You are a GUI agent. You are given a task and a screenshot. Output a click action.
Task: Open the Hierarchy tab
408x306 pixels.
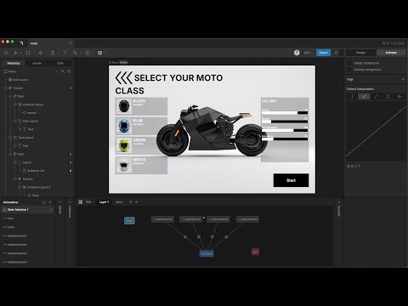tap(14, 63)
